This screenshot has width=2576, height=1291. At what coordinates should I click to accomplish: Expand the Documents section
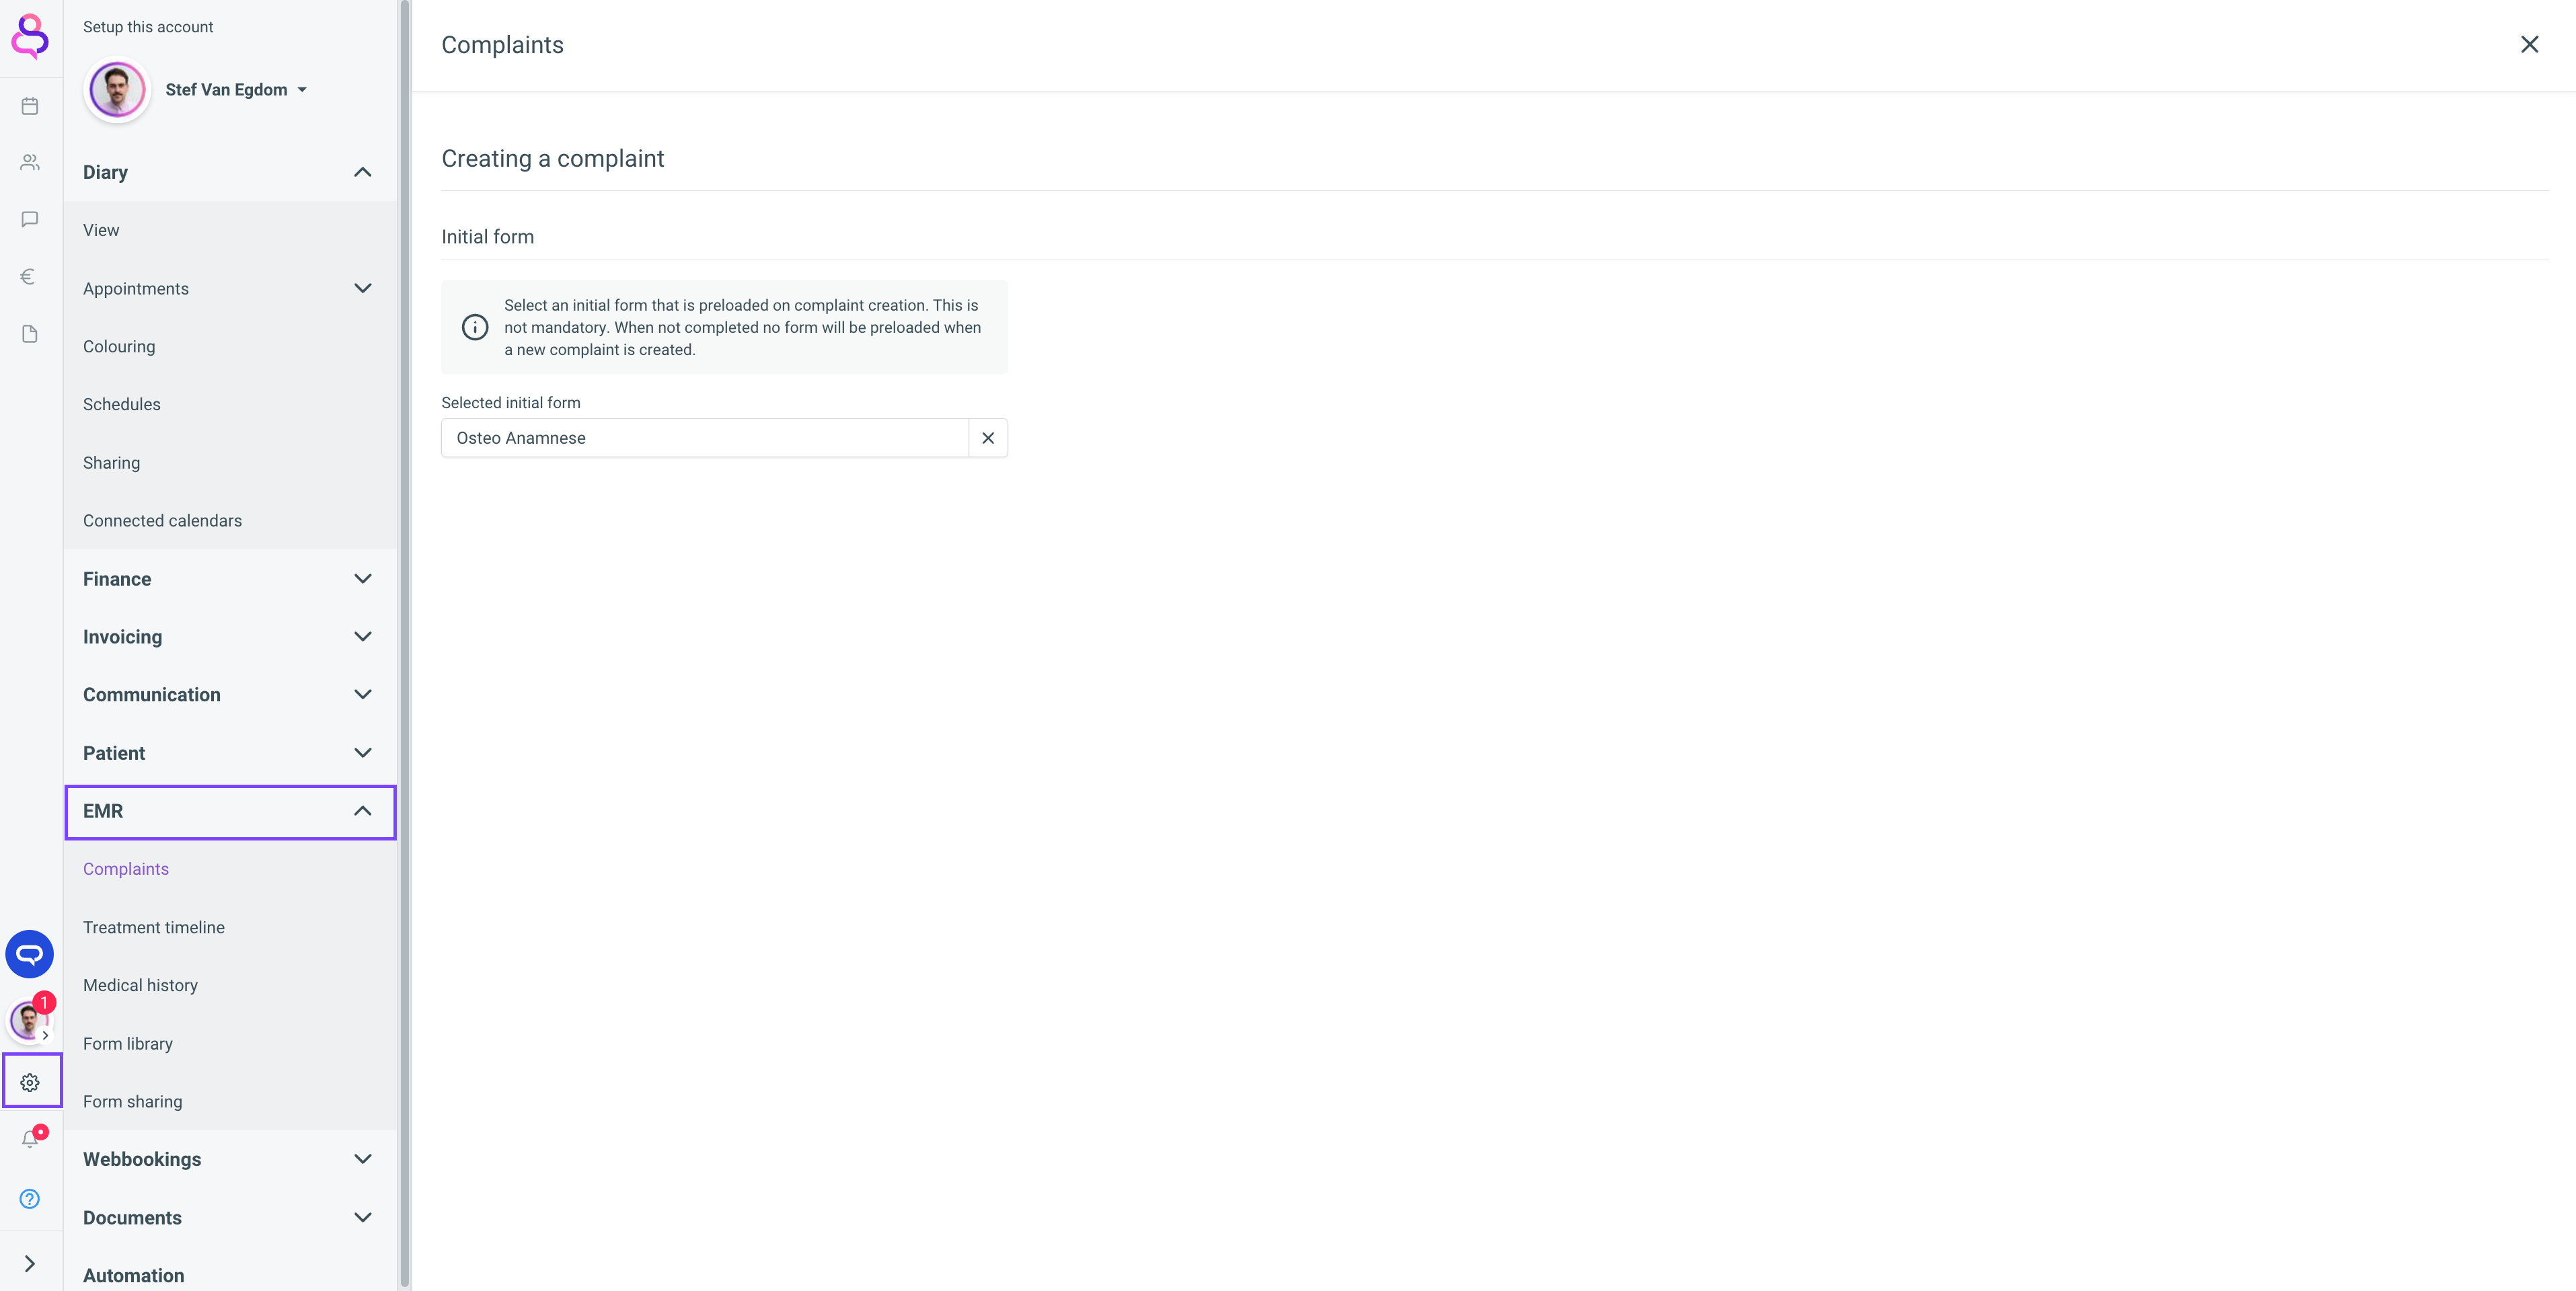pos(230,1218)
